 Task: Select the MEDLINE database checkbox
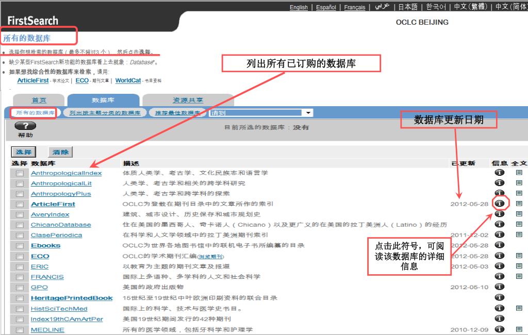[x=20, y=330]
